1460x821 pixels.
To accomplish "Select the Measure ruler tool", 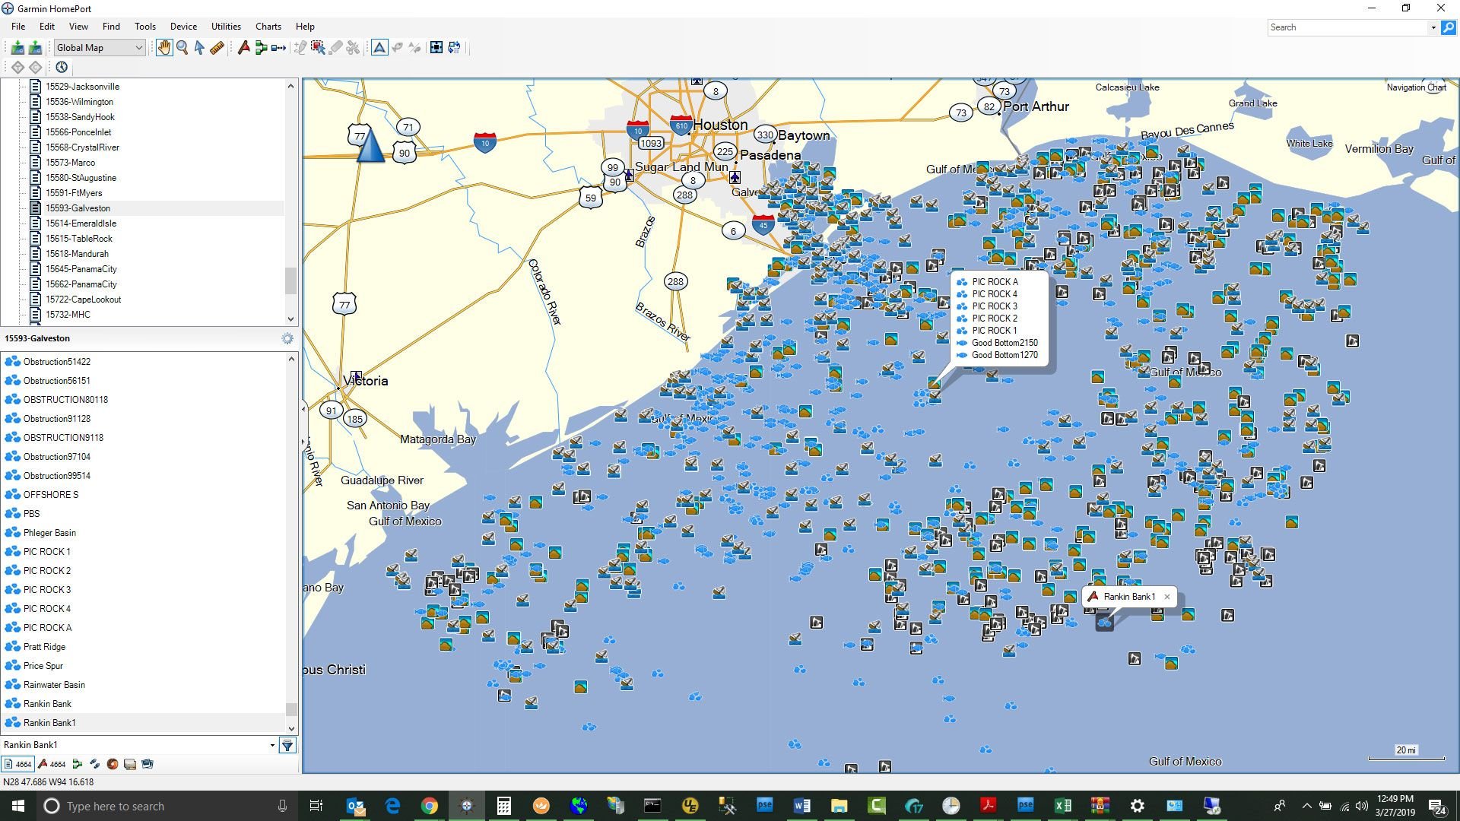I will point(217,48).
